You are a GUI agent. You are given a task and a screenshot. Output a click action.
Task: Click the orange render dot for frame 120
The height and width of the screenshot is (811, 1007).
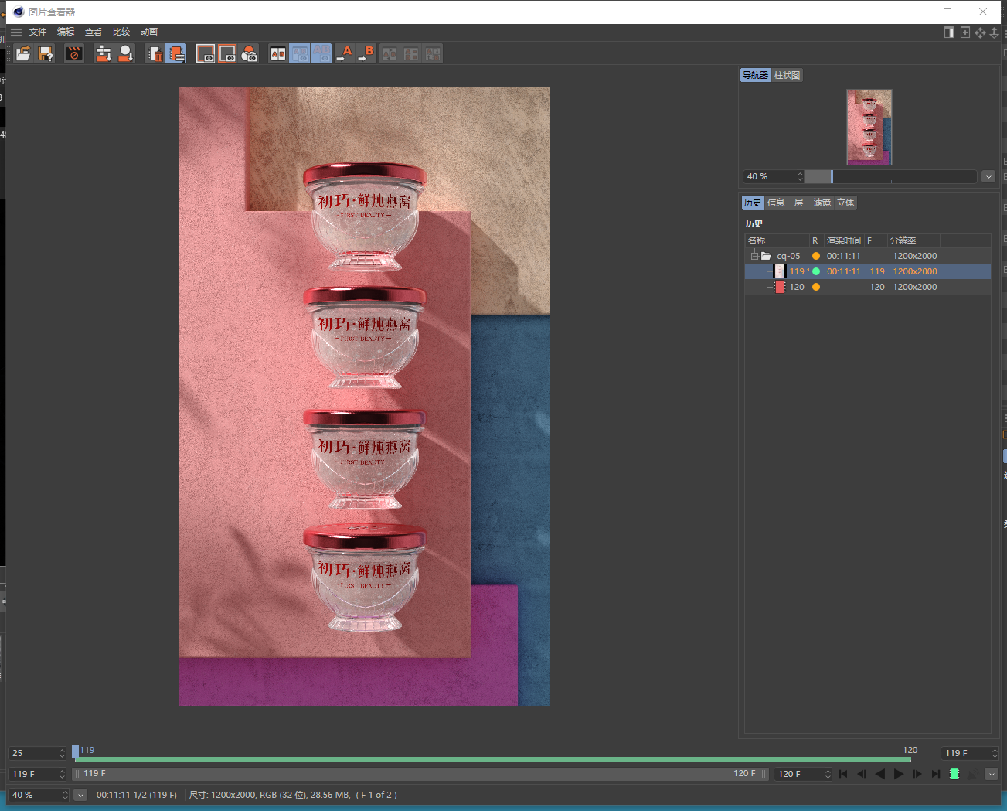tap(816, 287)
